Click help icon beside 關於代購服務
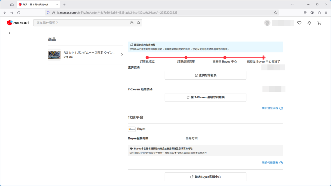The image size is (331, 186). tap(281, 163)
